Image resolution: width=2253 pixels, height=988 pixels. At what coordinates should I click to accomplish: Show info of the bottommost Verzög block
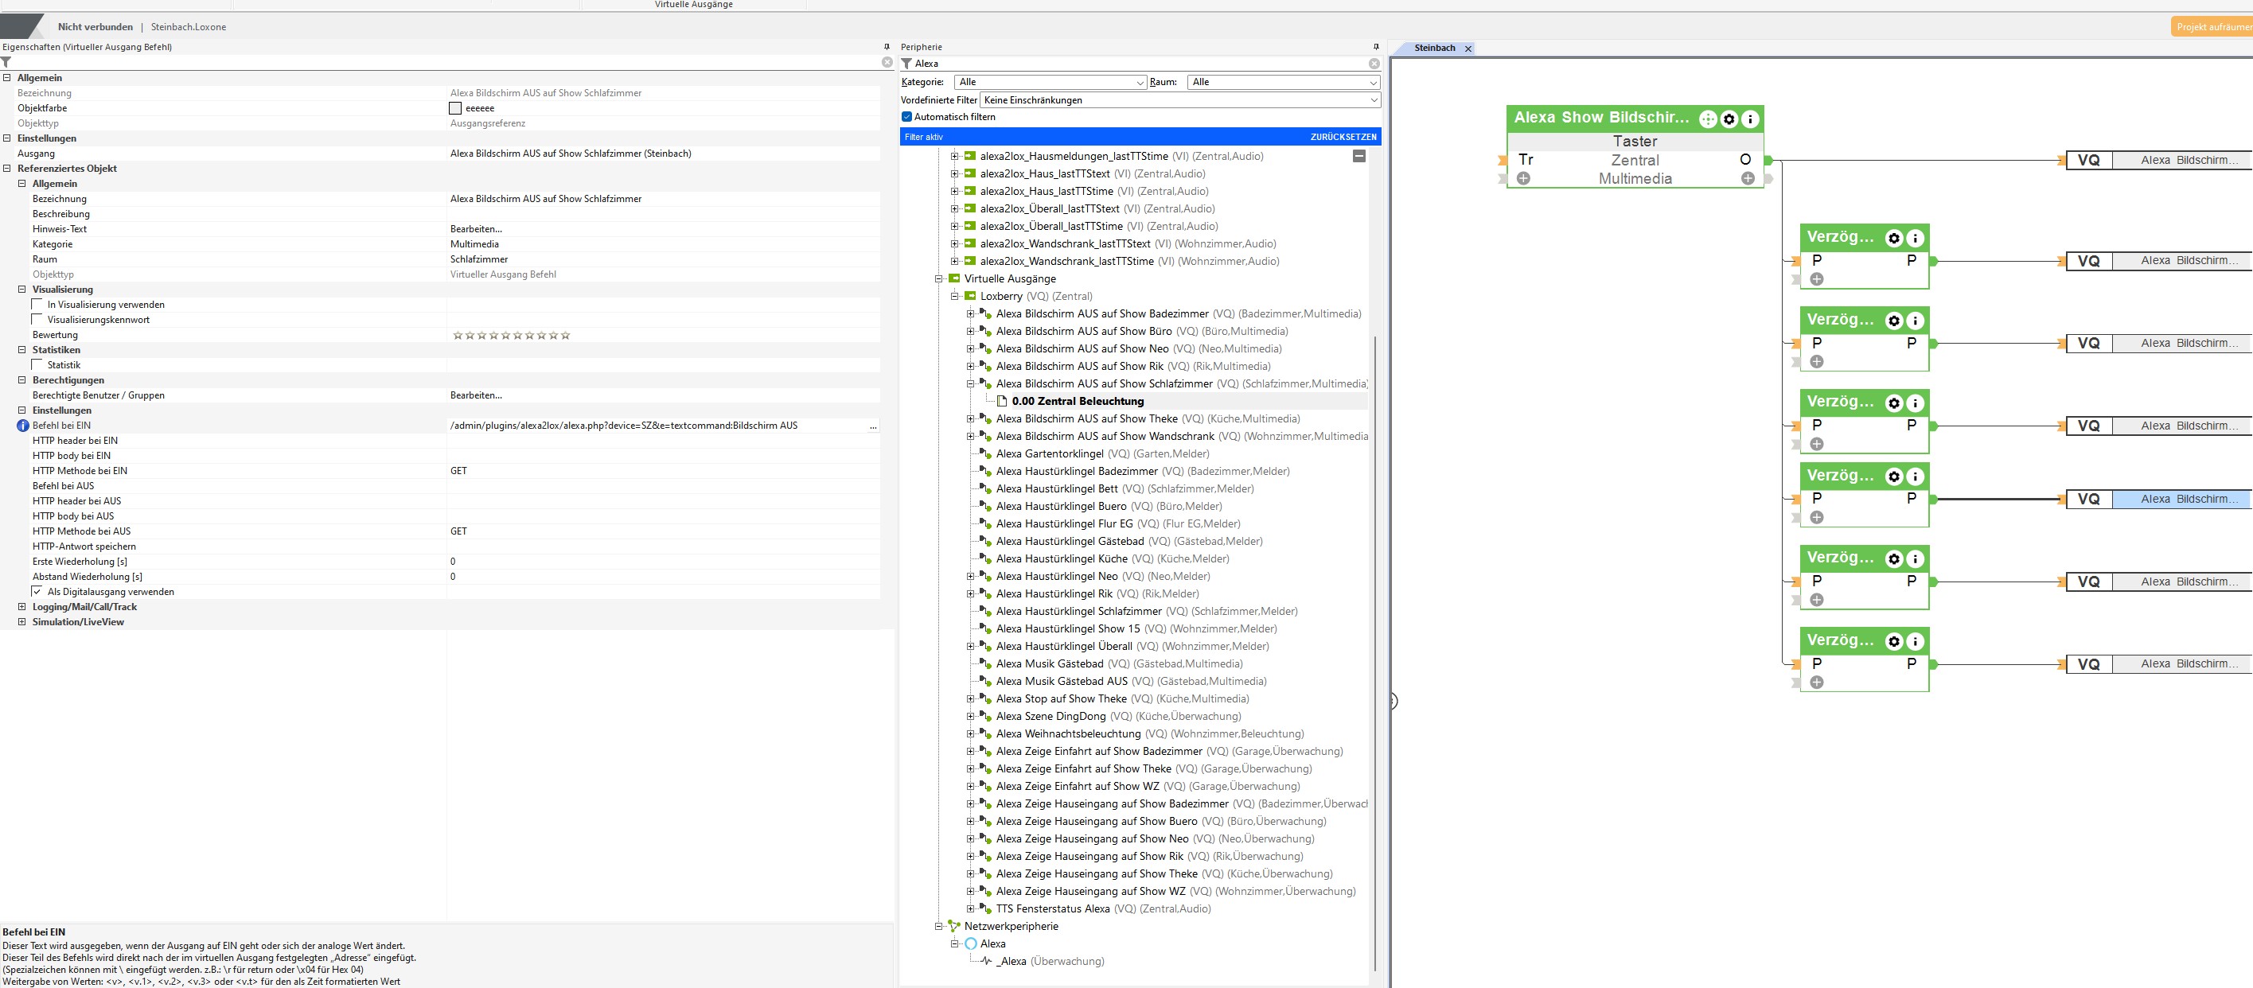pyautogui.click(x=1915, y=641)
